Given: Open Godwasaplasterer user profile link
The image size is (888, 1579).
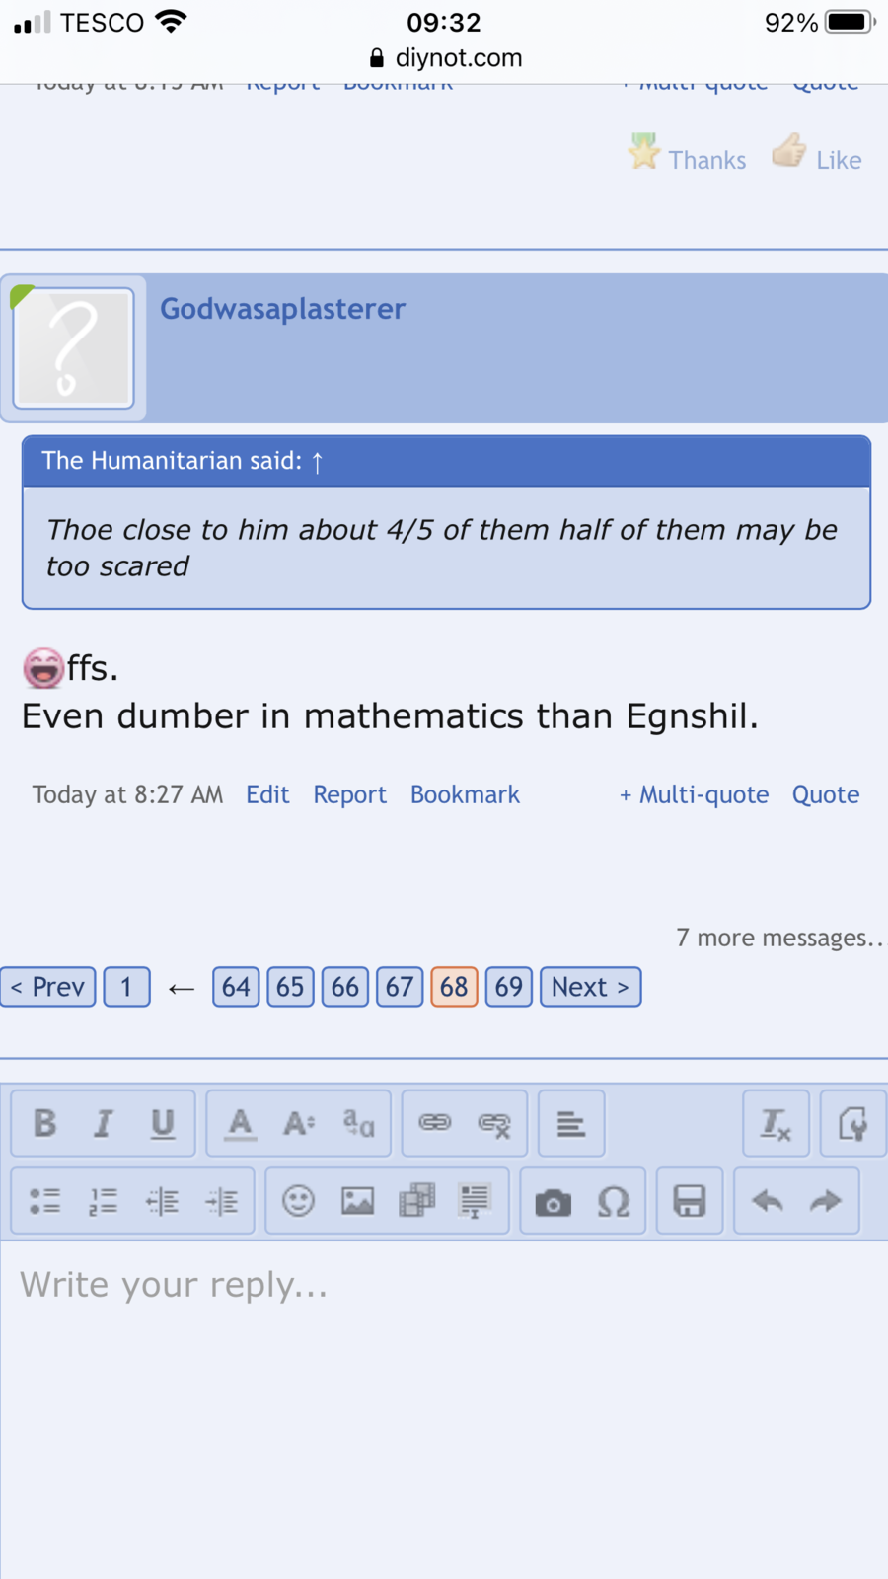Looking at the screenshot, I should pyautogui.click(x=283, y=309).
